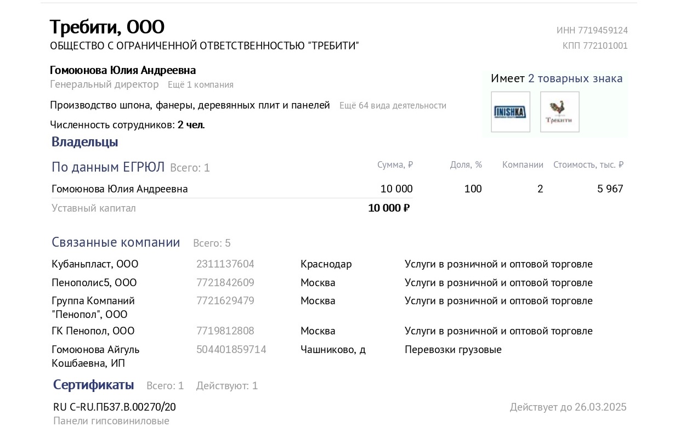Open Гомоюнова Айгуль Кошбаевна, ИП page

pyautogui.click(x=95, y=356)
